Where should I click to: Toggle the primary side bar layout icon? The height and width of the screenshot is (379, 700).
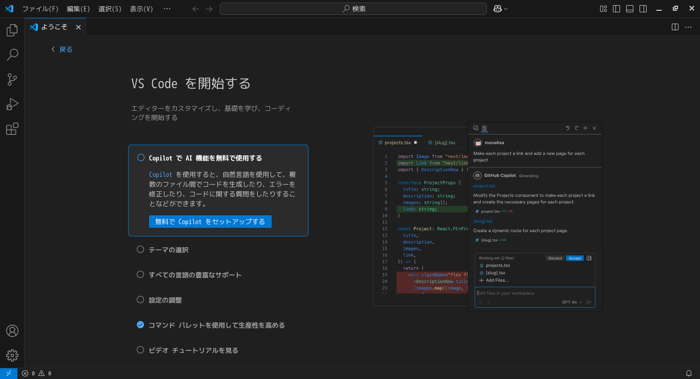point(616,9)
